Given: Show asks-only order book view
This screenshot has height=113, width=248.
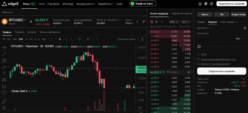Looking at the screenshot, I should (x=162, y=22).
